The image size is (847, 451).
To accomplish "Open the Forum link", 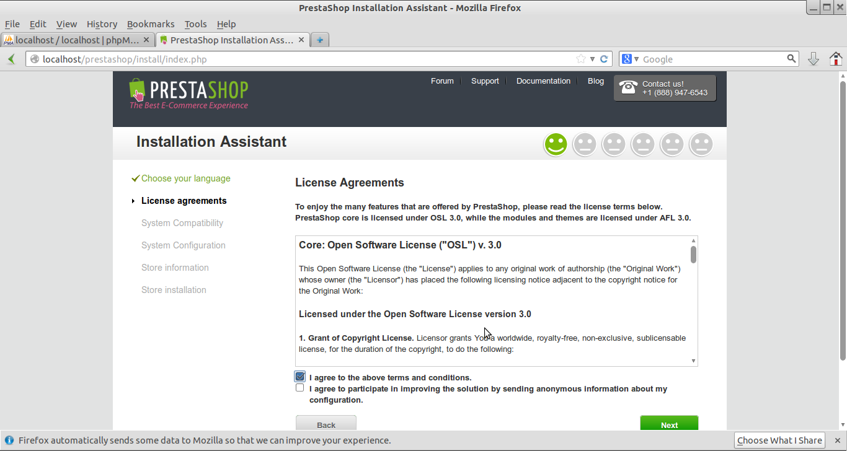I will pos(442,81).
